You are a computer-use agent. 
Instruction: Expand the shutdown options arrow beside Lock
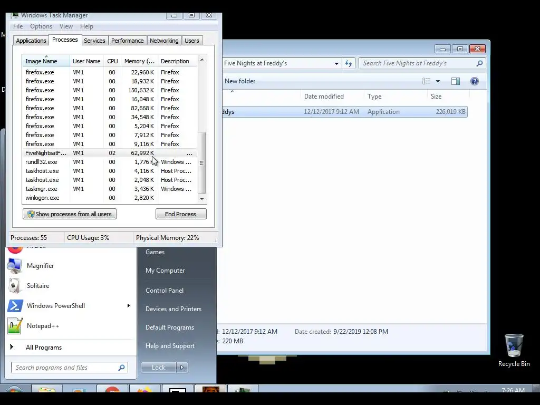(x=182, y=368)
